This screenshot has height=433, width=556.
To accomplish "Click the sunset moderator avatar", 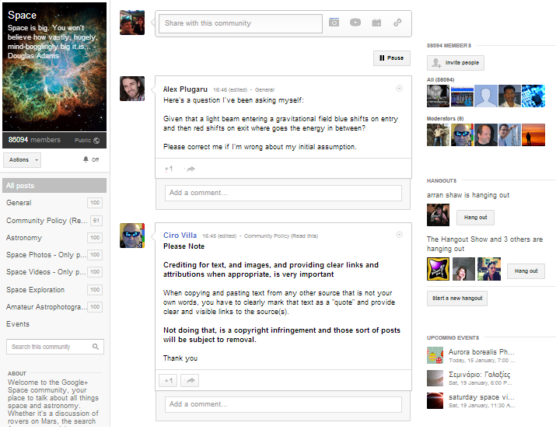I will tap(533, 134).
